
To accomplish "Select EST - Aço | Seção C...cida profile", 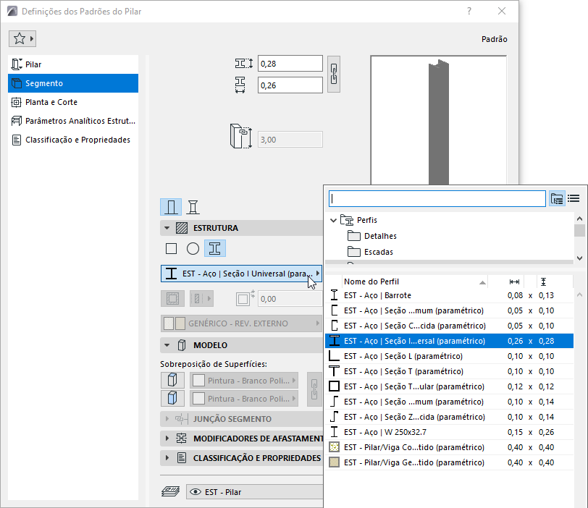I will coord(449,326).
